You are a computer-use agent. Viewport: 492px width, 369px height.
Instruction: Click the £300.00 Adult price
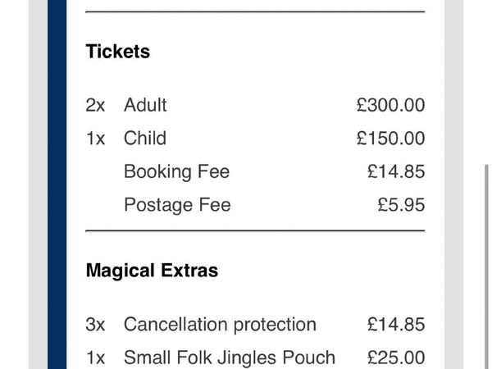(390, 105)
